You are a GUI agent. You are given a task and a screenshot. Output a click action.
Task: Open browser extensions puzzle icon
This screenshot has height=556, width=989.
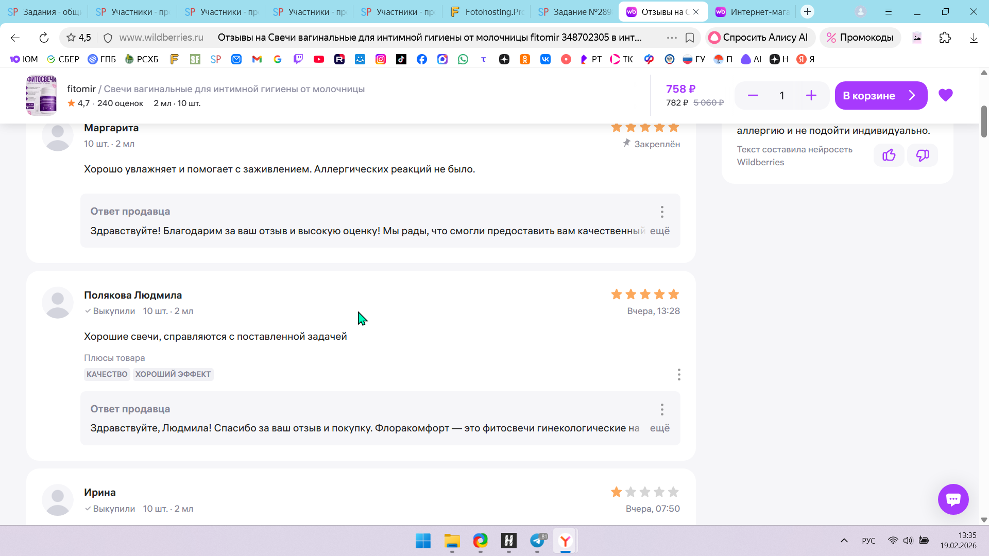coord(945,38)
